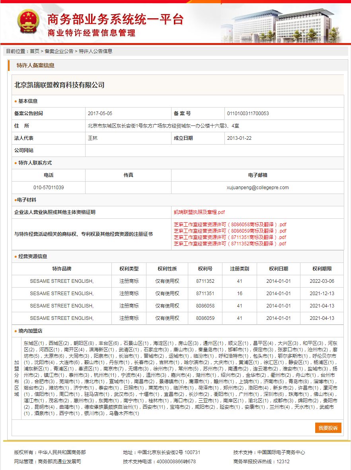Select the rights number 8711352 row cell
351x470 pixels.
(205, 281)
